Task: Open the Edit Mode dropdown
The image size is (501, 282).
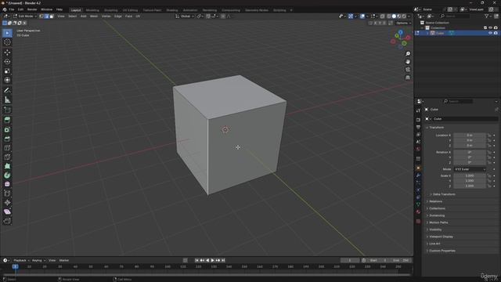Action: 24,16
